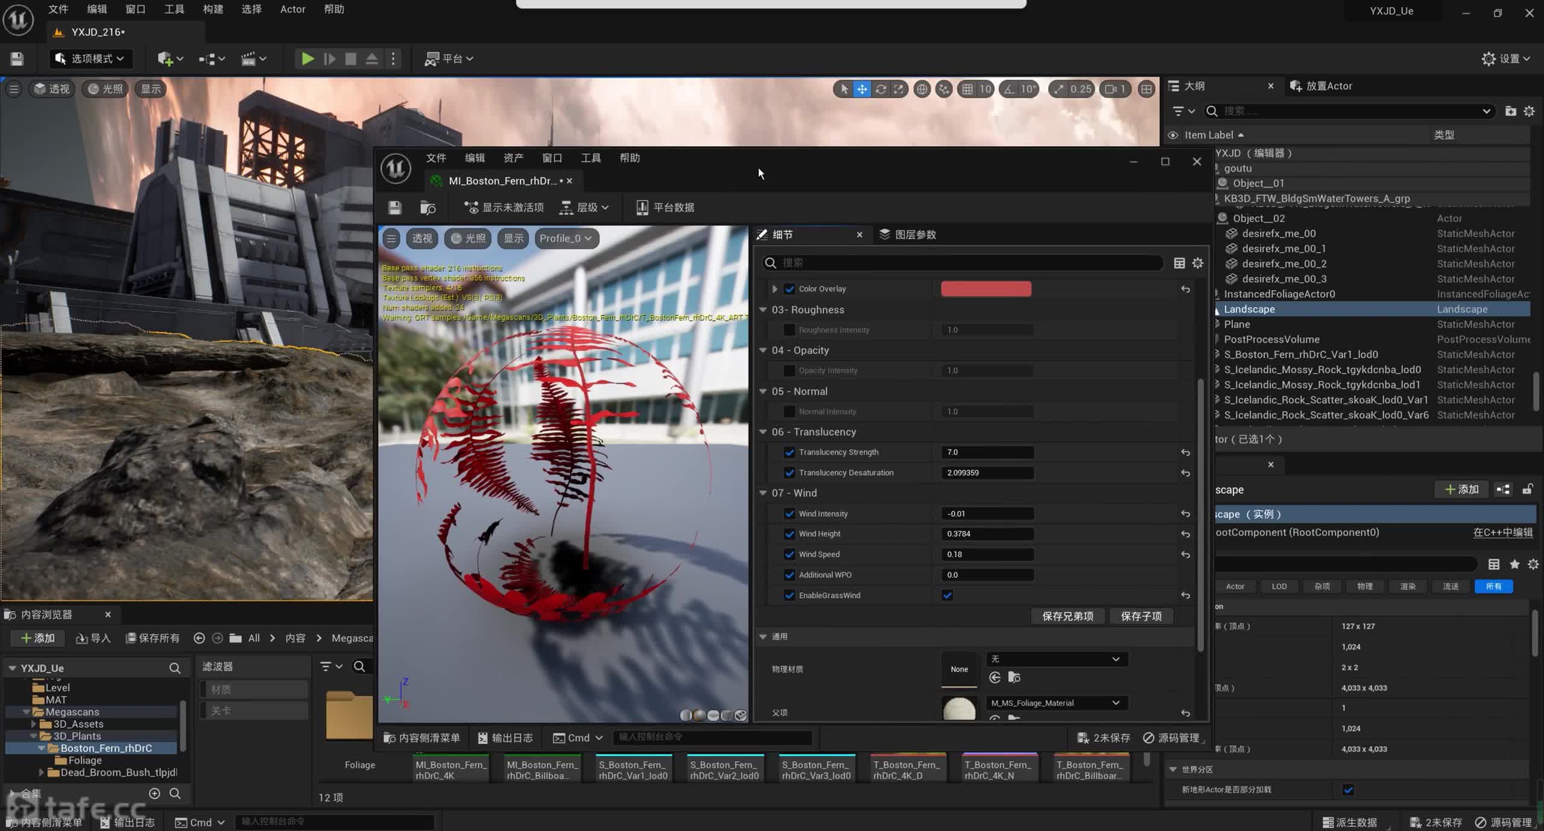This screenshot has width=1544, height=831.
Task: Enable the Normal Intensity override checkbox
Action: [x=789, y=411]
